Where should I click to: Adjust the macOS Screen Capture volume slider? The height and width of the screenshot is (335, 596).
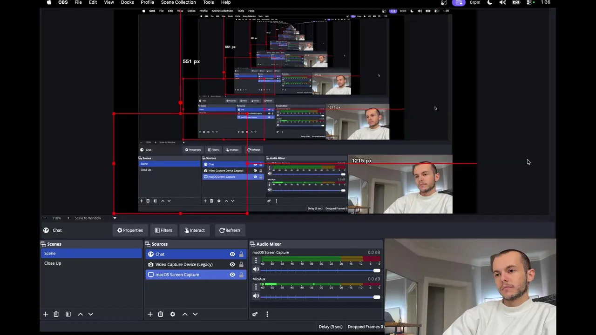click(x=320, y=270)
